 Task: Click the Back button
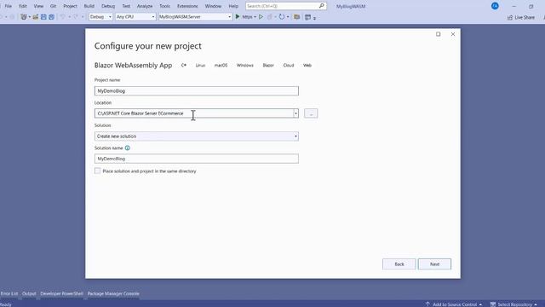pyautogui.click(x=399, y=264)
